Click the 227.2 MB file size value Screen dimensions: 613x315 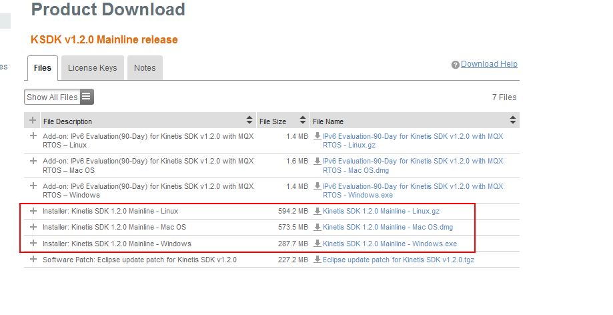293,260
